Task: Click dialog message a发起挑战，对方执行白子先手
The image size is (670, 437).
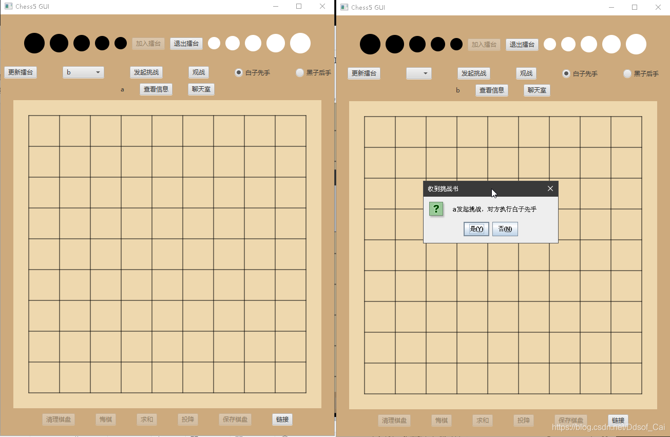Action: (494, 210)
